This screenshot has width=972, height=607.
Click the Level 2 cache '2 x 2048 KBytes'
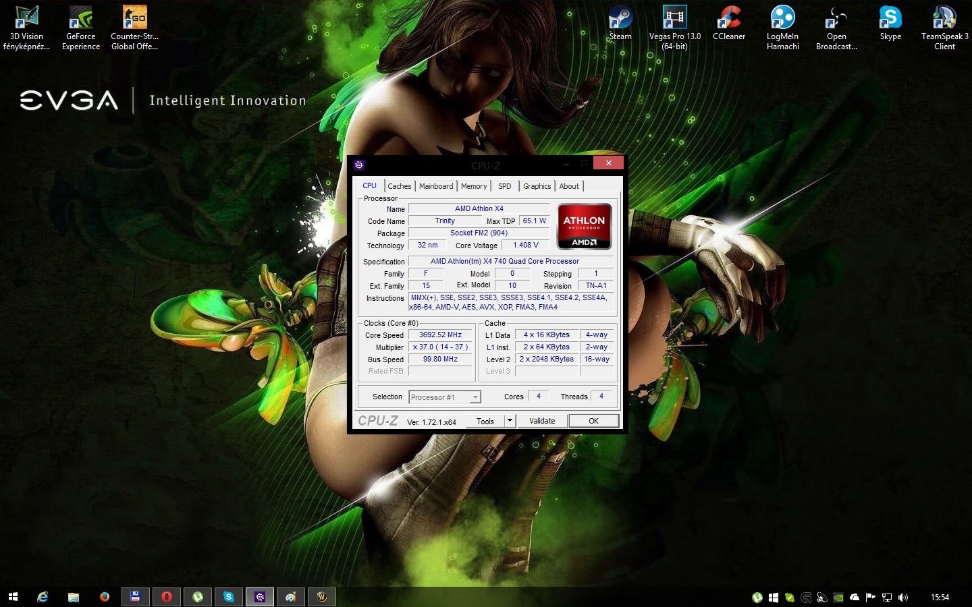547,359
